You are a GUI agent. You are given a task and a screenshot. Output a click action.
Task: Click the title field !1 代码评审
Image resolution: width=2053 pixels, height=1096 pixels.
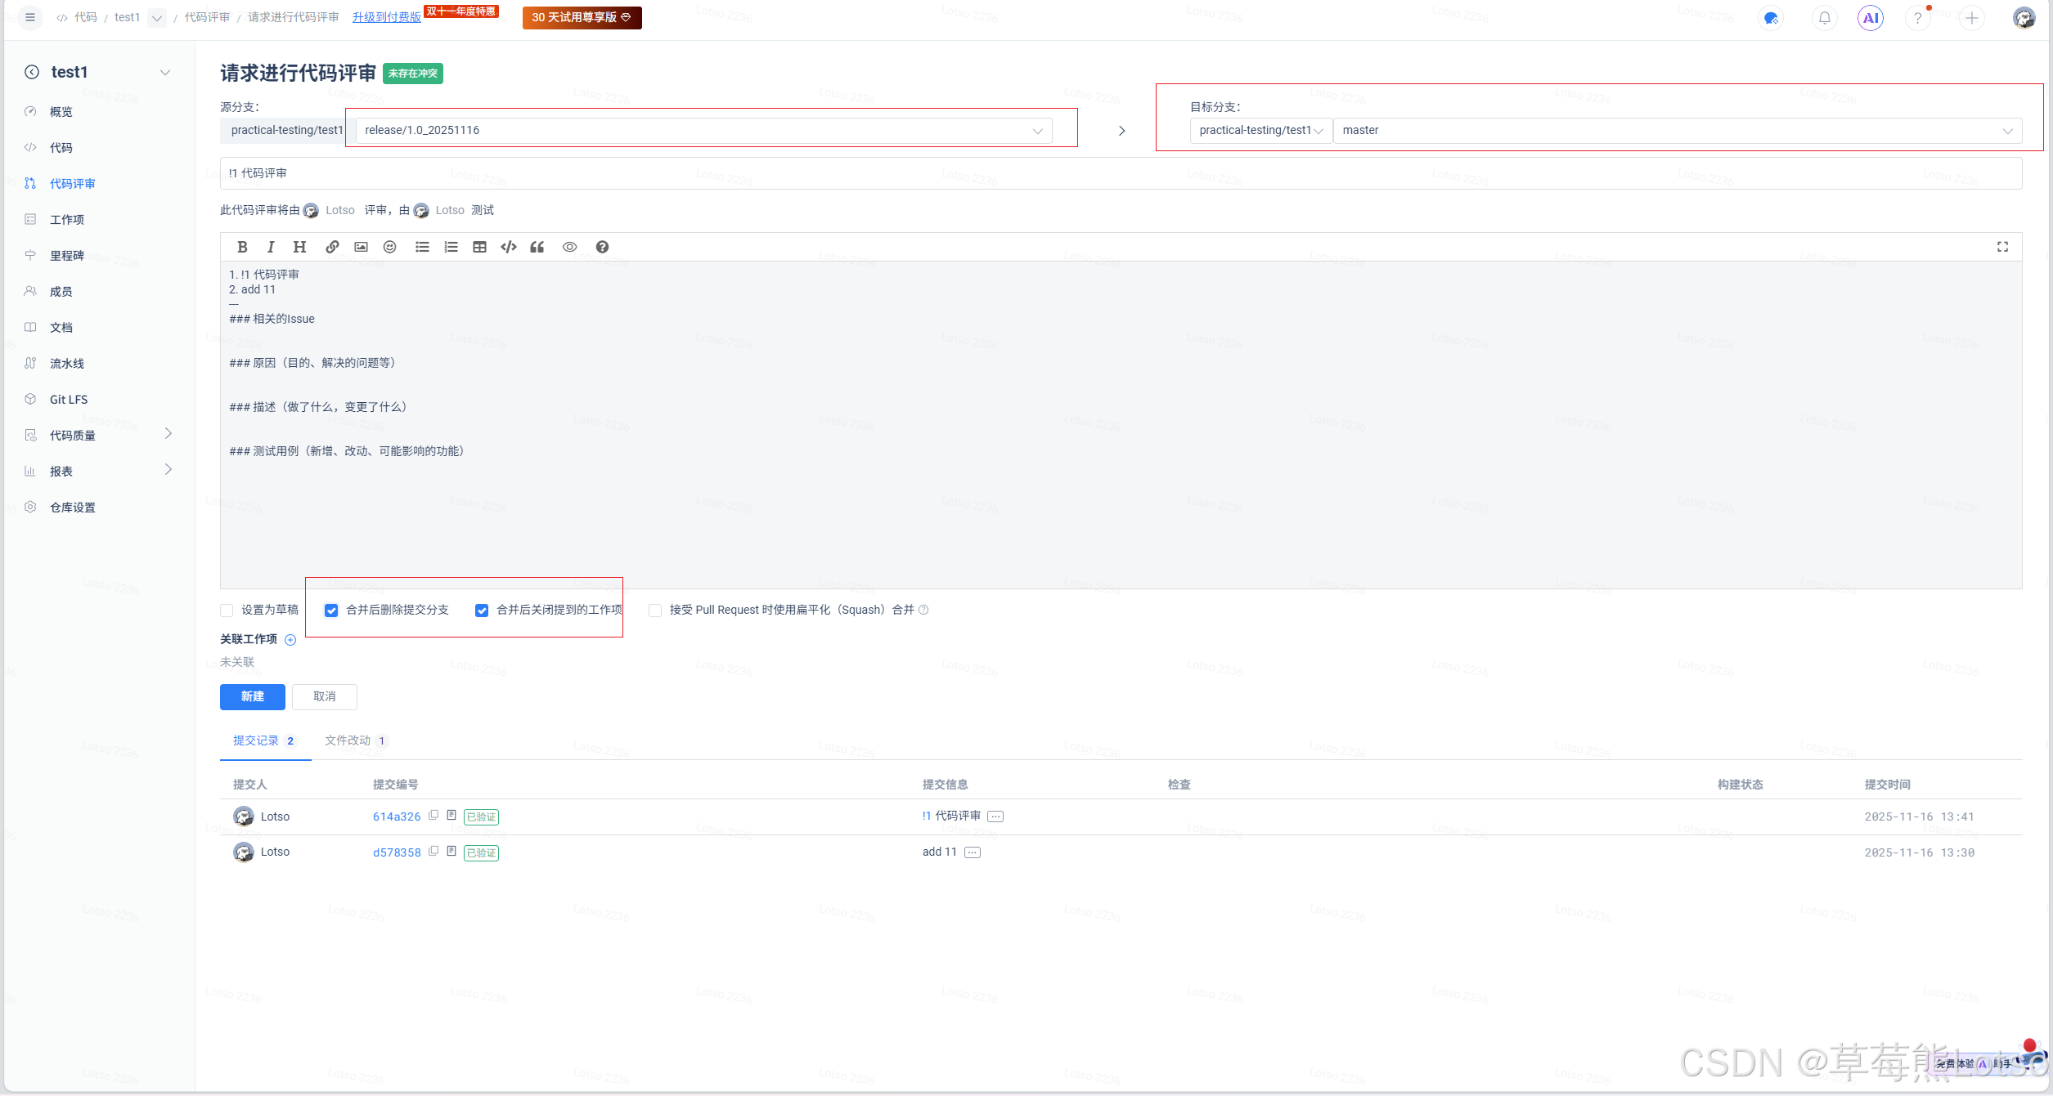tap(1121, 173)
